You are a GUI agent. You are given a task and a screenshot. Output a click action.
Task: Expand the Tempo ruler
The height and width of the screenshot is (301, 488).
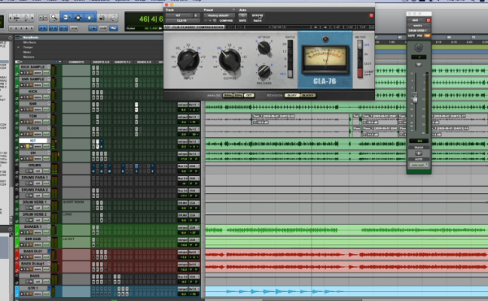[x=18, y=48]
